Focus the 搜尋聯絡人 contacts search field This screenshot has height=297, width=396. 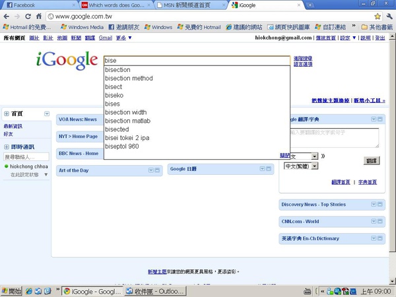[26, 157]
